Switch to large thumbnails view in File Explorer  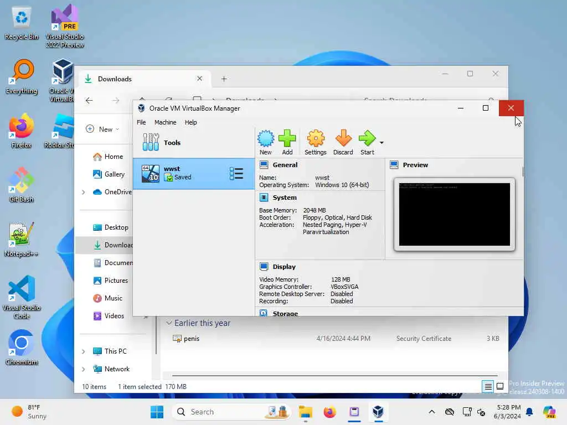500,387
